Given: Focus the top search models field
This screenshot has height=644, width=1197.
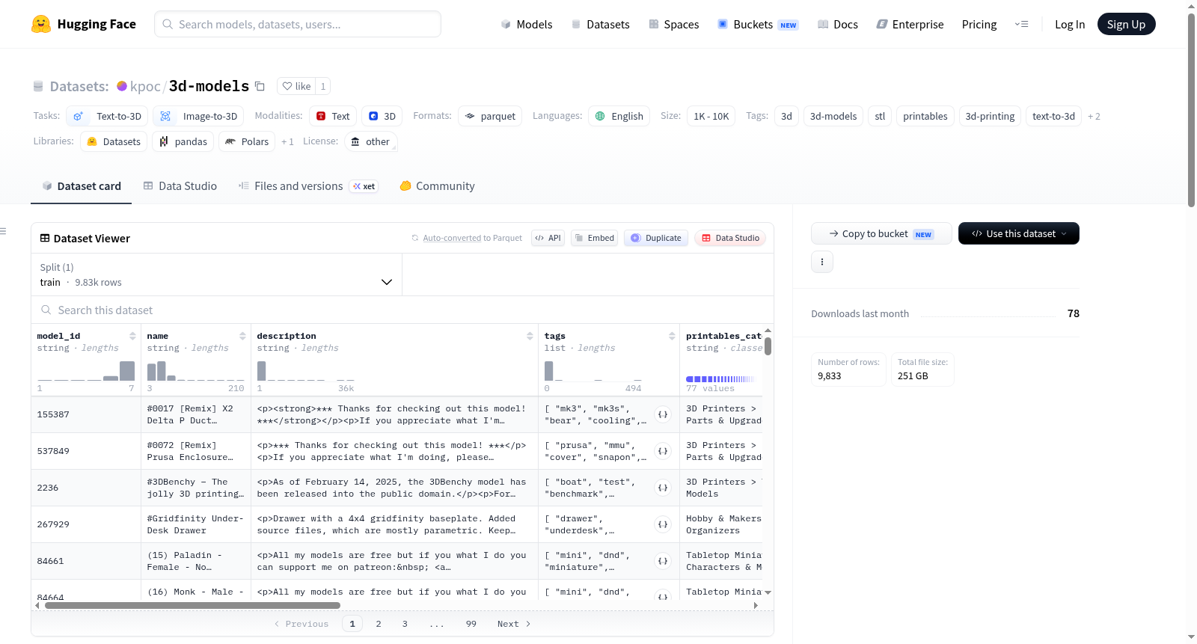Looking at the screenshot, I should pos(298,24).
